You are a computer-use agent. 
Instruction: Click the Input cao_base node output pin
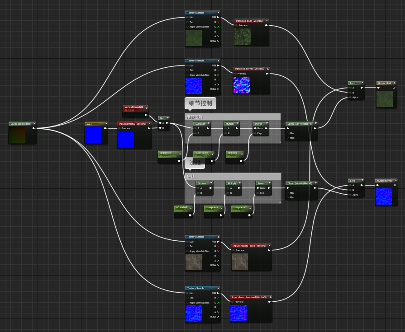[266, 25]
